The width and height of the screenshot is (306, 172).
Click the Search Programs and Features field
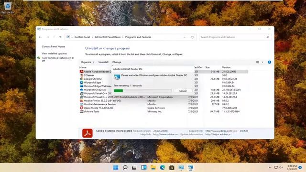(x=235, y=37)
